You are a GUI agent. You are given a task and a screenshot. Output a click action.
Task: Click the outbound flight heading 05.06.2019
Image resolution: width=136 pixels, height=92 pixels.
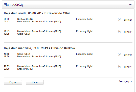(37, 13)
